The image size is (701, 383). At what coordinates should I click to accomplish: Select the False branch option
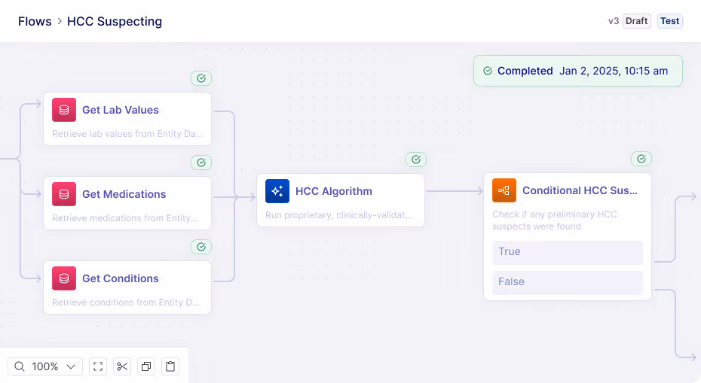tap(568, 282)
